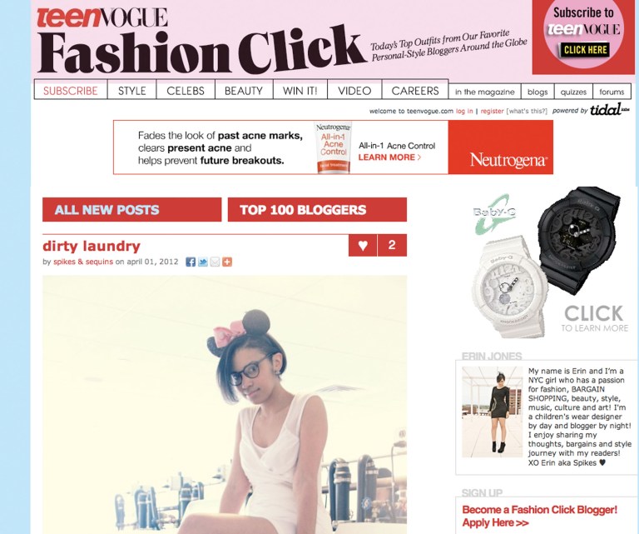Open the STYLE menu

(x=132, y=91)
